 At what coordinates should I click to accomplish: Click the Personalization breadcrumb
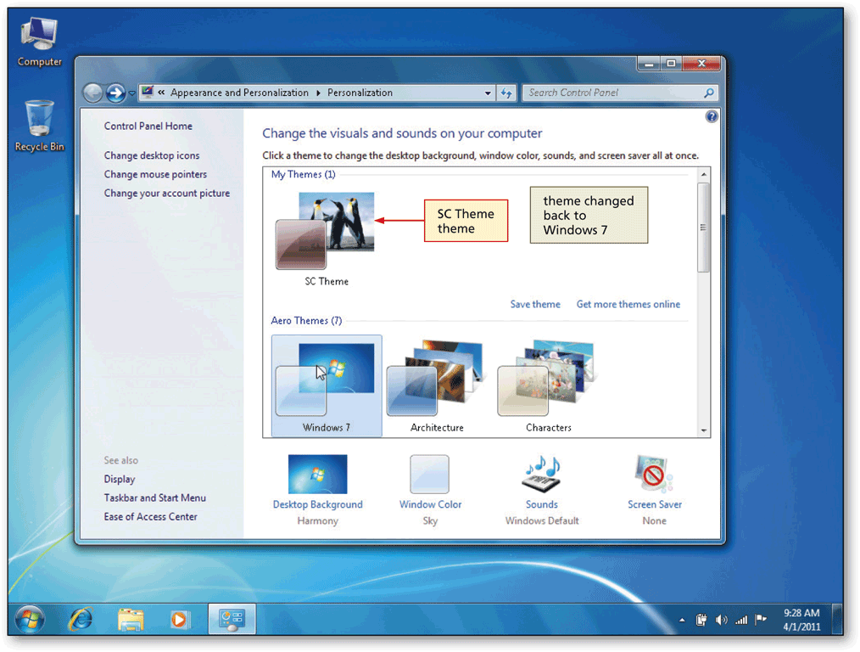pos(360,93)
